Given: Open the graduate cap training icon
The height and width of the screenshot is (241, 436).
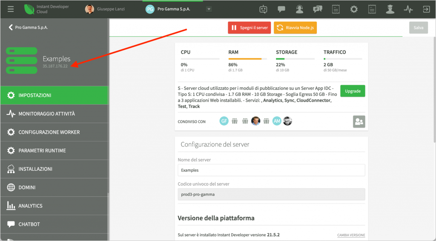Looking at the screenshot, I should coord(390,9).
